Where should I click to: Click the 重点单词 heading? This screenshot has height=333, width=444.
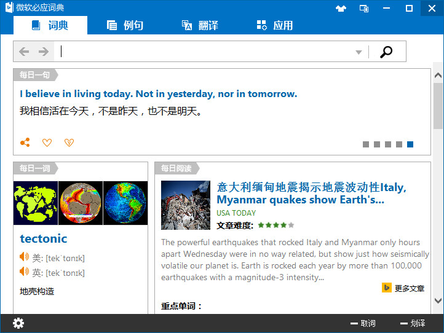click(x=181, y=306)
